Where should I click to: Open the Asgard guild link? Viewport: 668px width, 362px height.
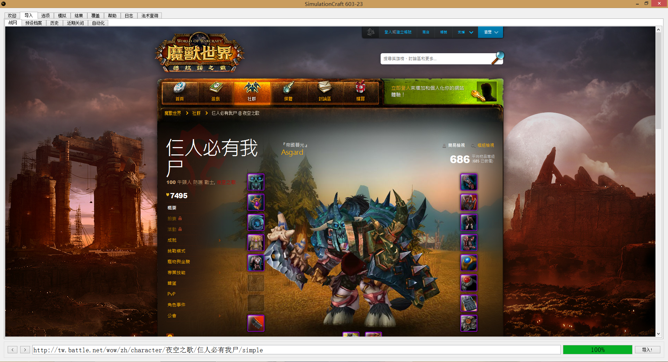coord(292,152)
